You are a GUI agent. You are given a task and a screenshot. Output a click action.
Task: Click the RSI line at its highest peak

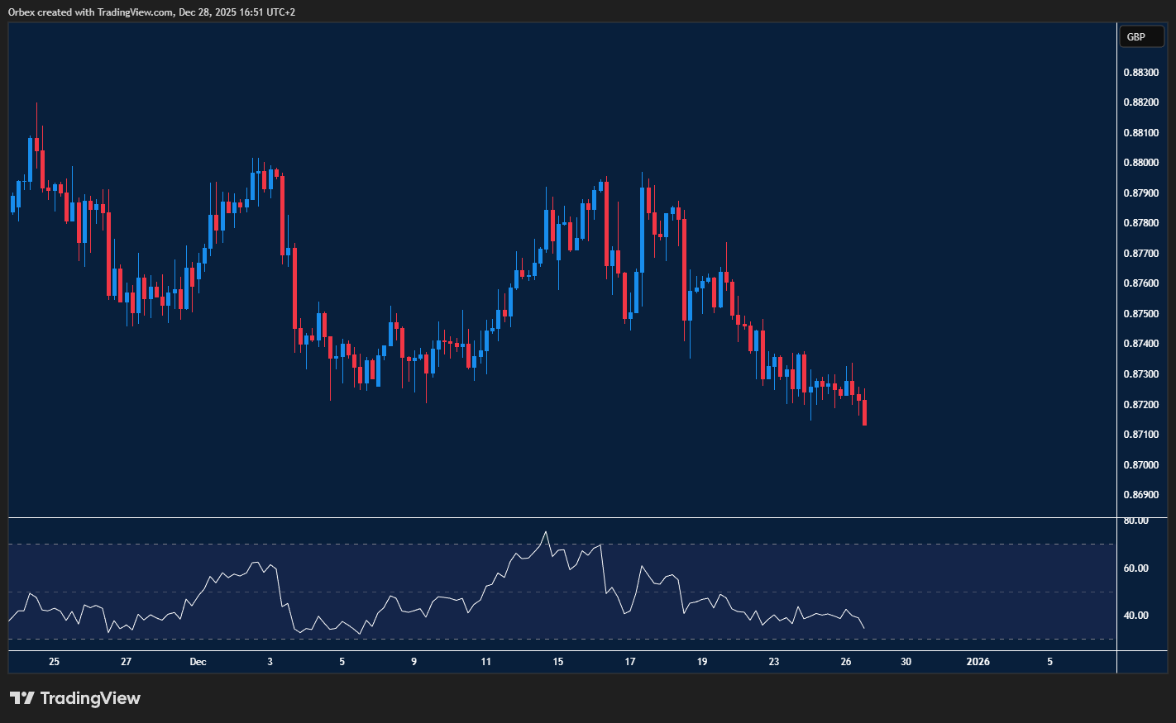(546, 533)
